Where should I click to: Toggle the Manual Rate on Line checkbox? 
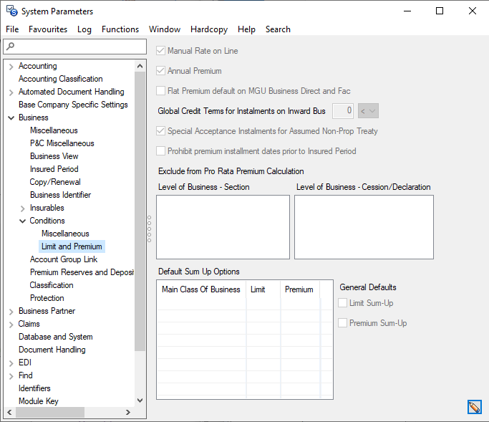[161, 51]
